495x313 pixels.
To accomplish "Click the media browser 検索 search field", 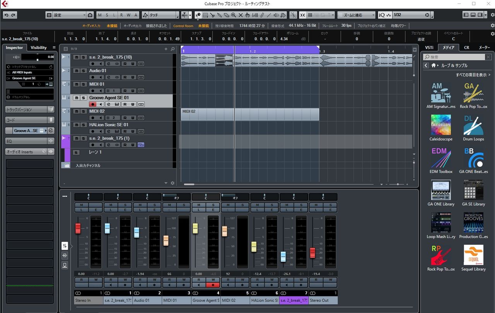I will 454,57.
